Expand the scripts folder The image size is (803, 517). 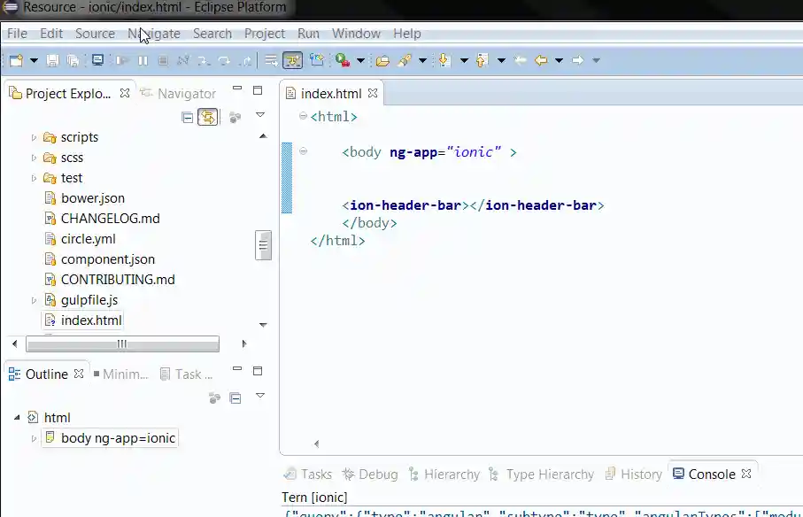pos(34,137)
